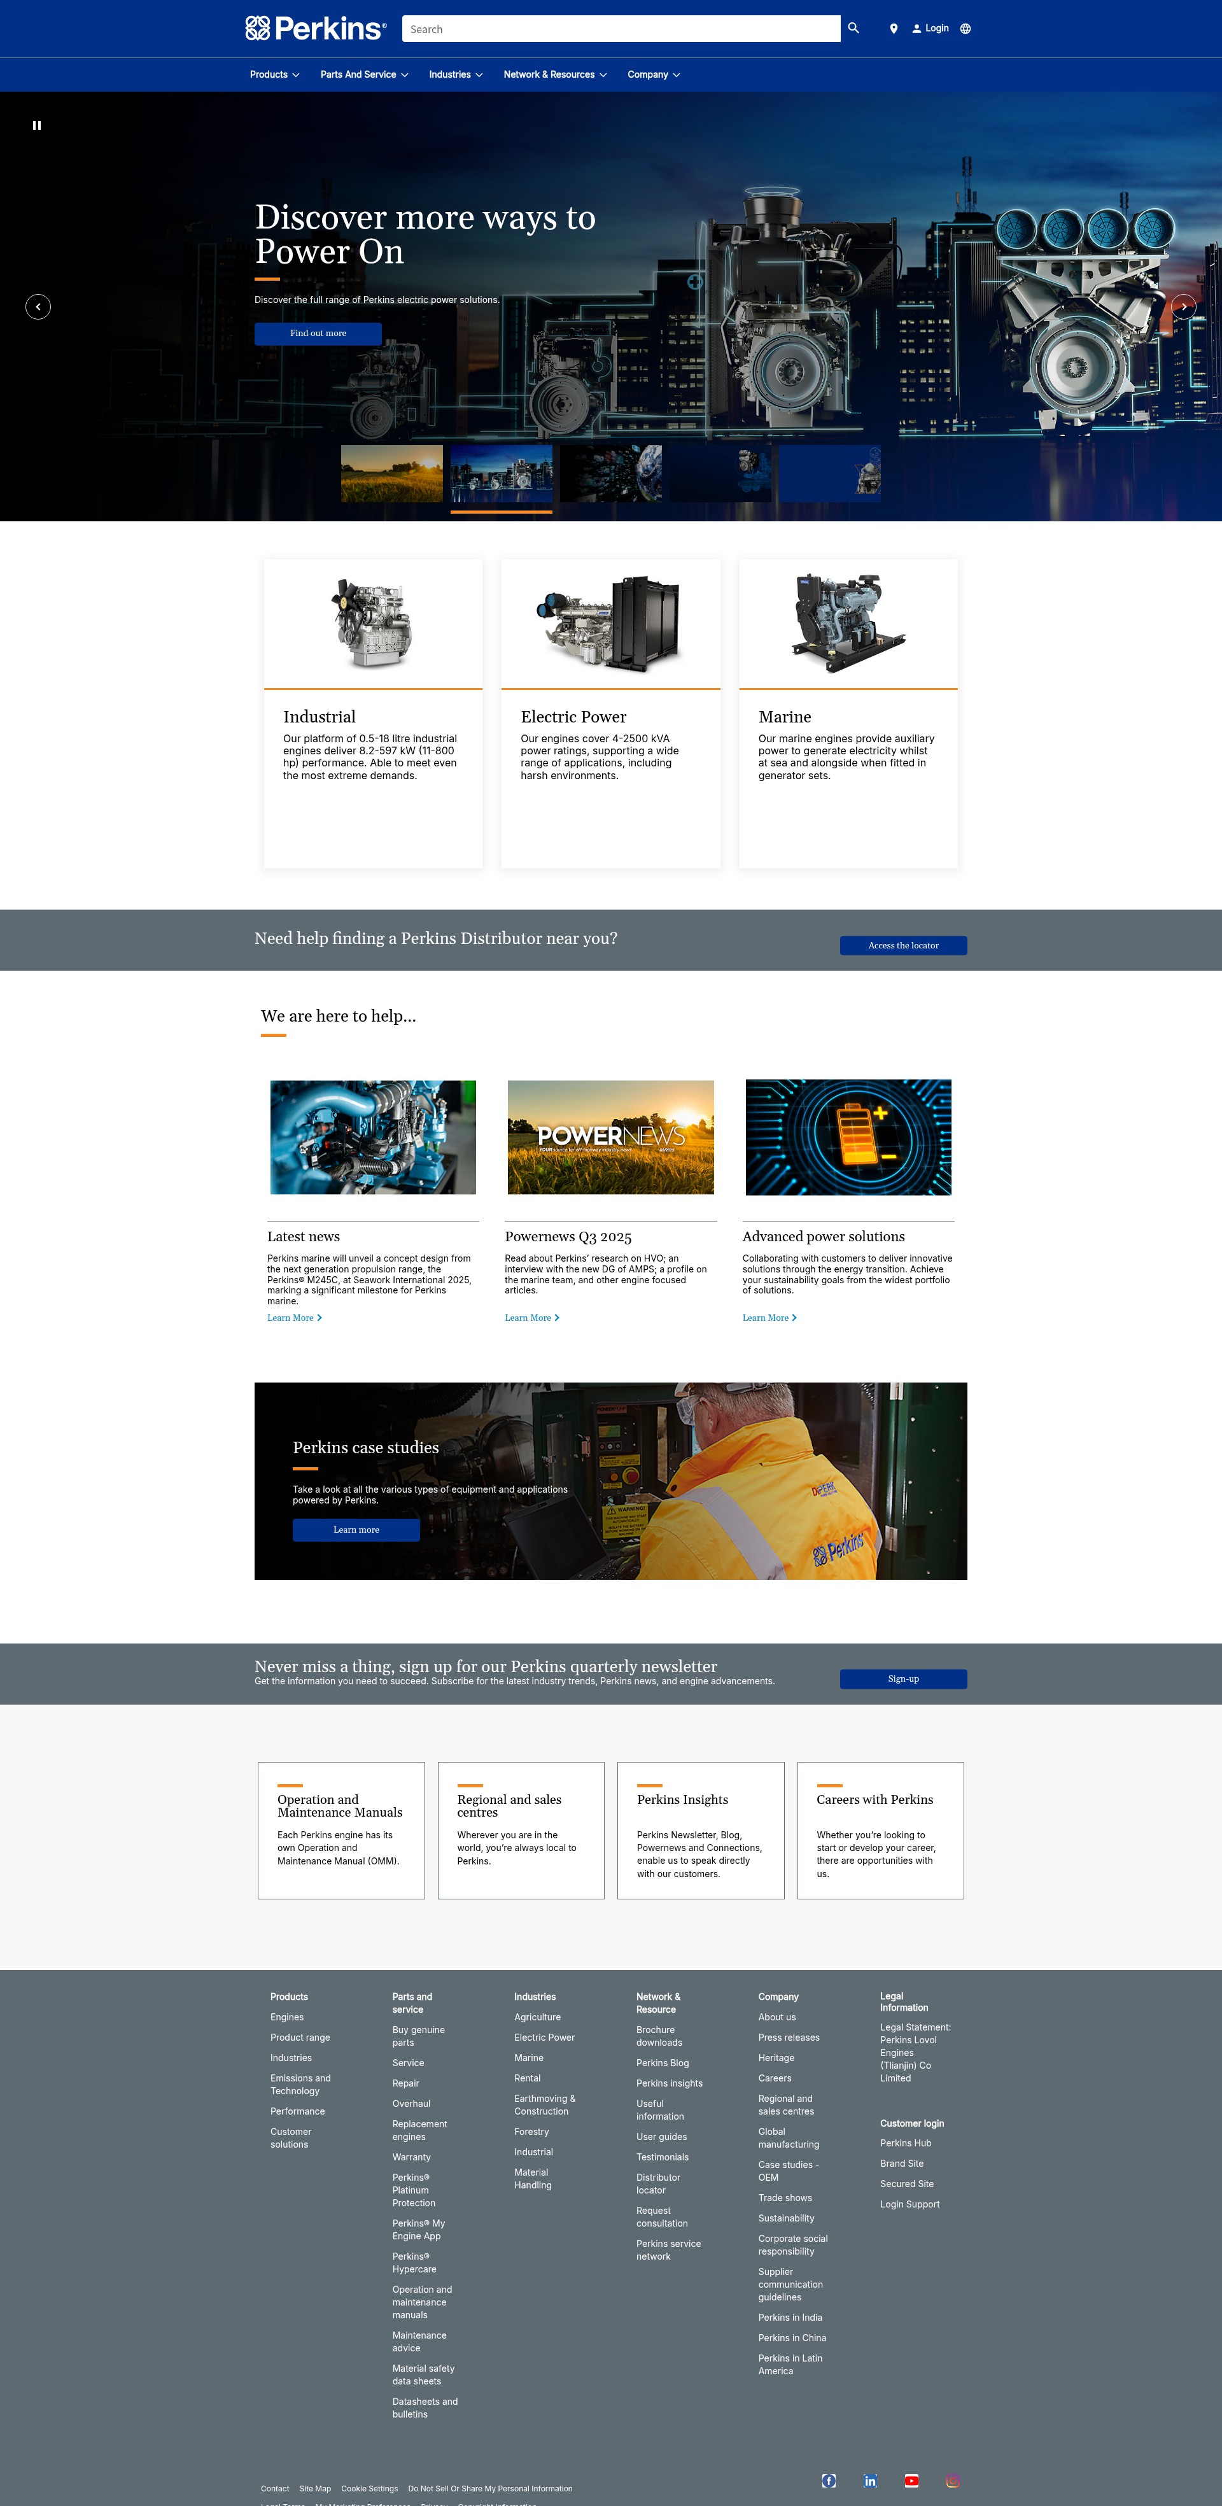This screenshot has height=2506, width=1222.
Task: Open the LinkedIn icon in footer
Action: [x=870, y=2480]
